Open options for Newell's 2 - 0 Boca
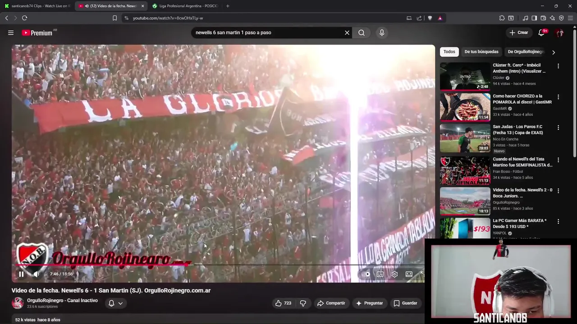Screen dimensions: 577x324 pyautogui.click(x=558, y=190)
